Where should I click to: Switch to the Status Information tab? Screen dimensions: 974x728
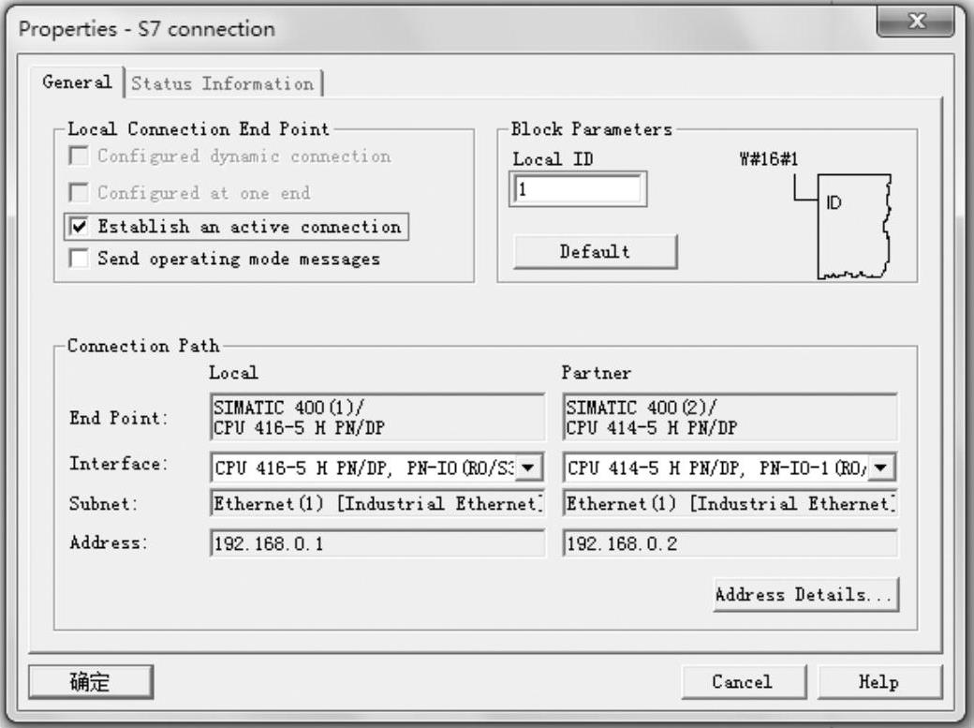coord(223,83)
